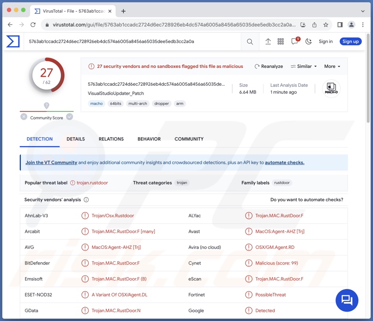The image size is (373, 321).
Task: Click the browser back arrow
Action: click(10, 25)
